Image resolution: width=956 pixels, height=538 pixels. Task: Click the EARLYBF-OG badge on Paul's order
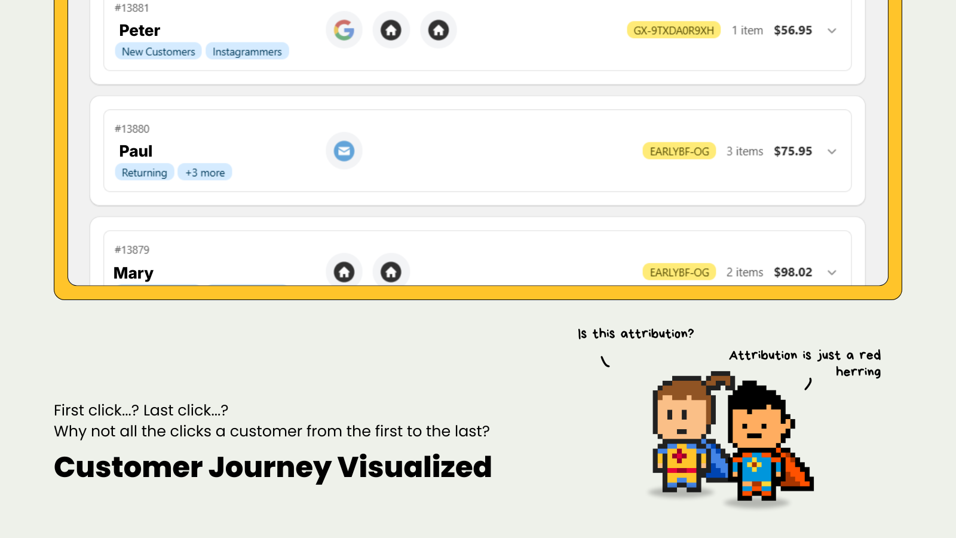point(679,151)
